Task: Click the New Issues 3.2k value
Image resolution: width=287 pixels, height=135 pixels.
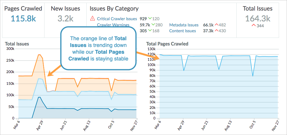Action: tap(65, 18)
